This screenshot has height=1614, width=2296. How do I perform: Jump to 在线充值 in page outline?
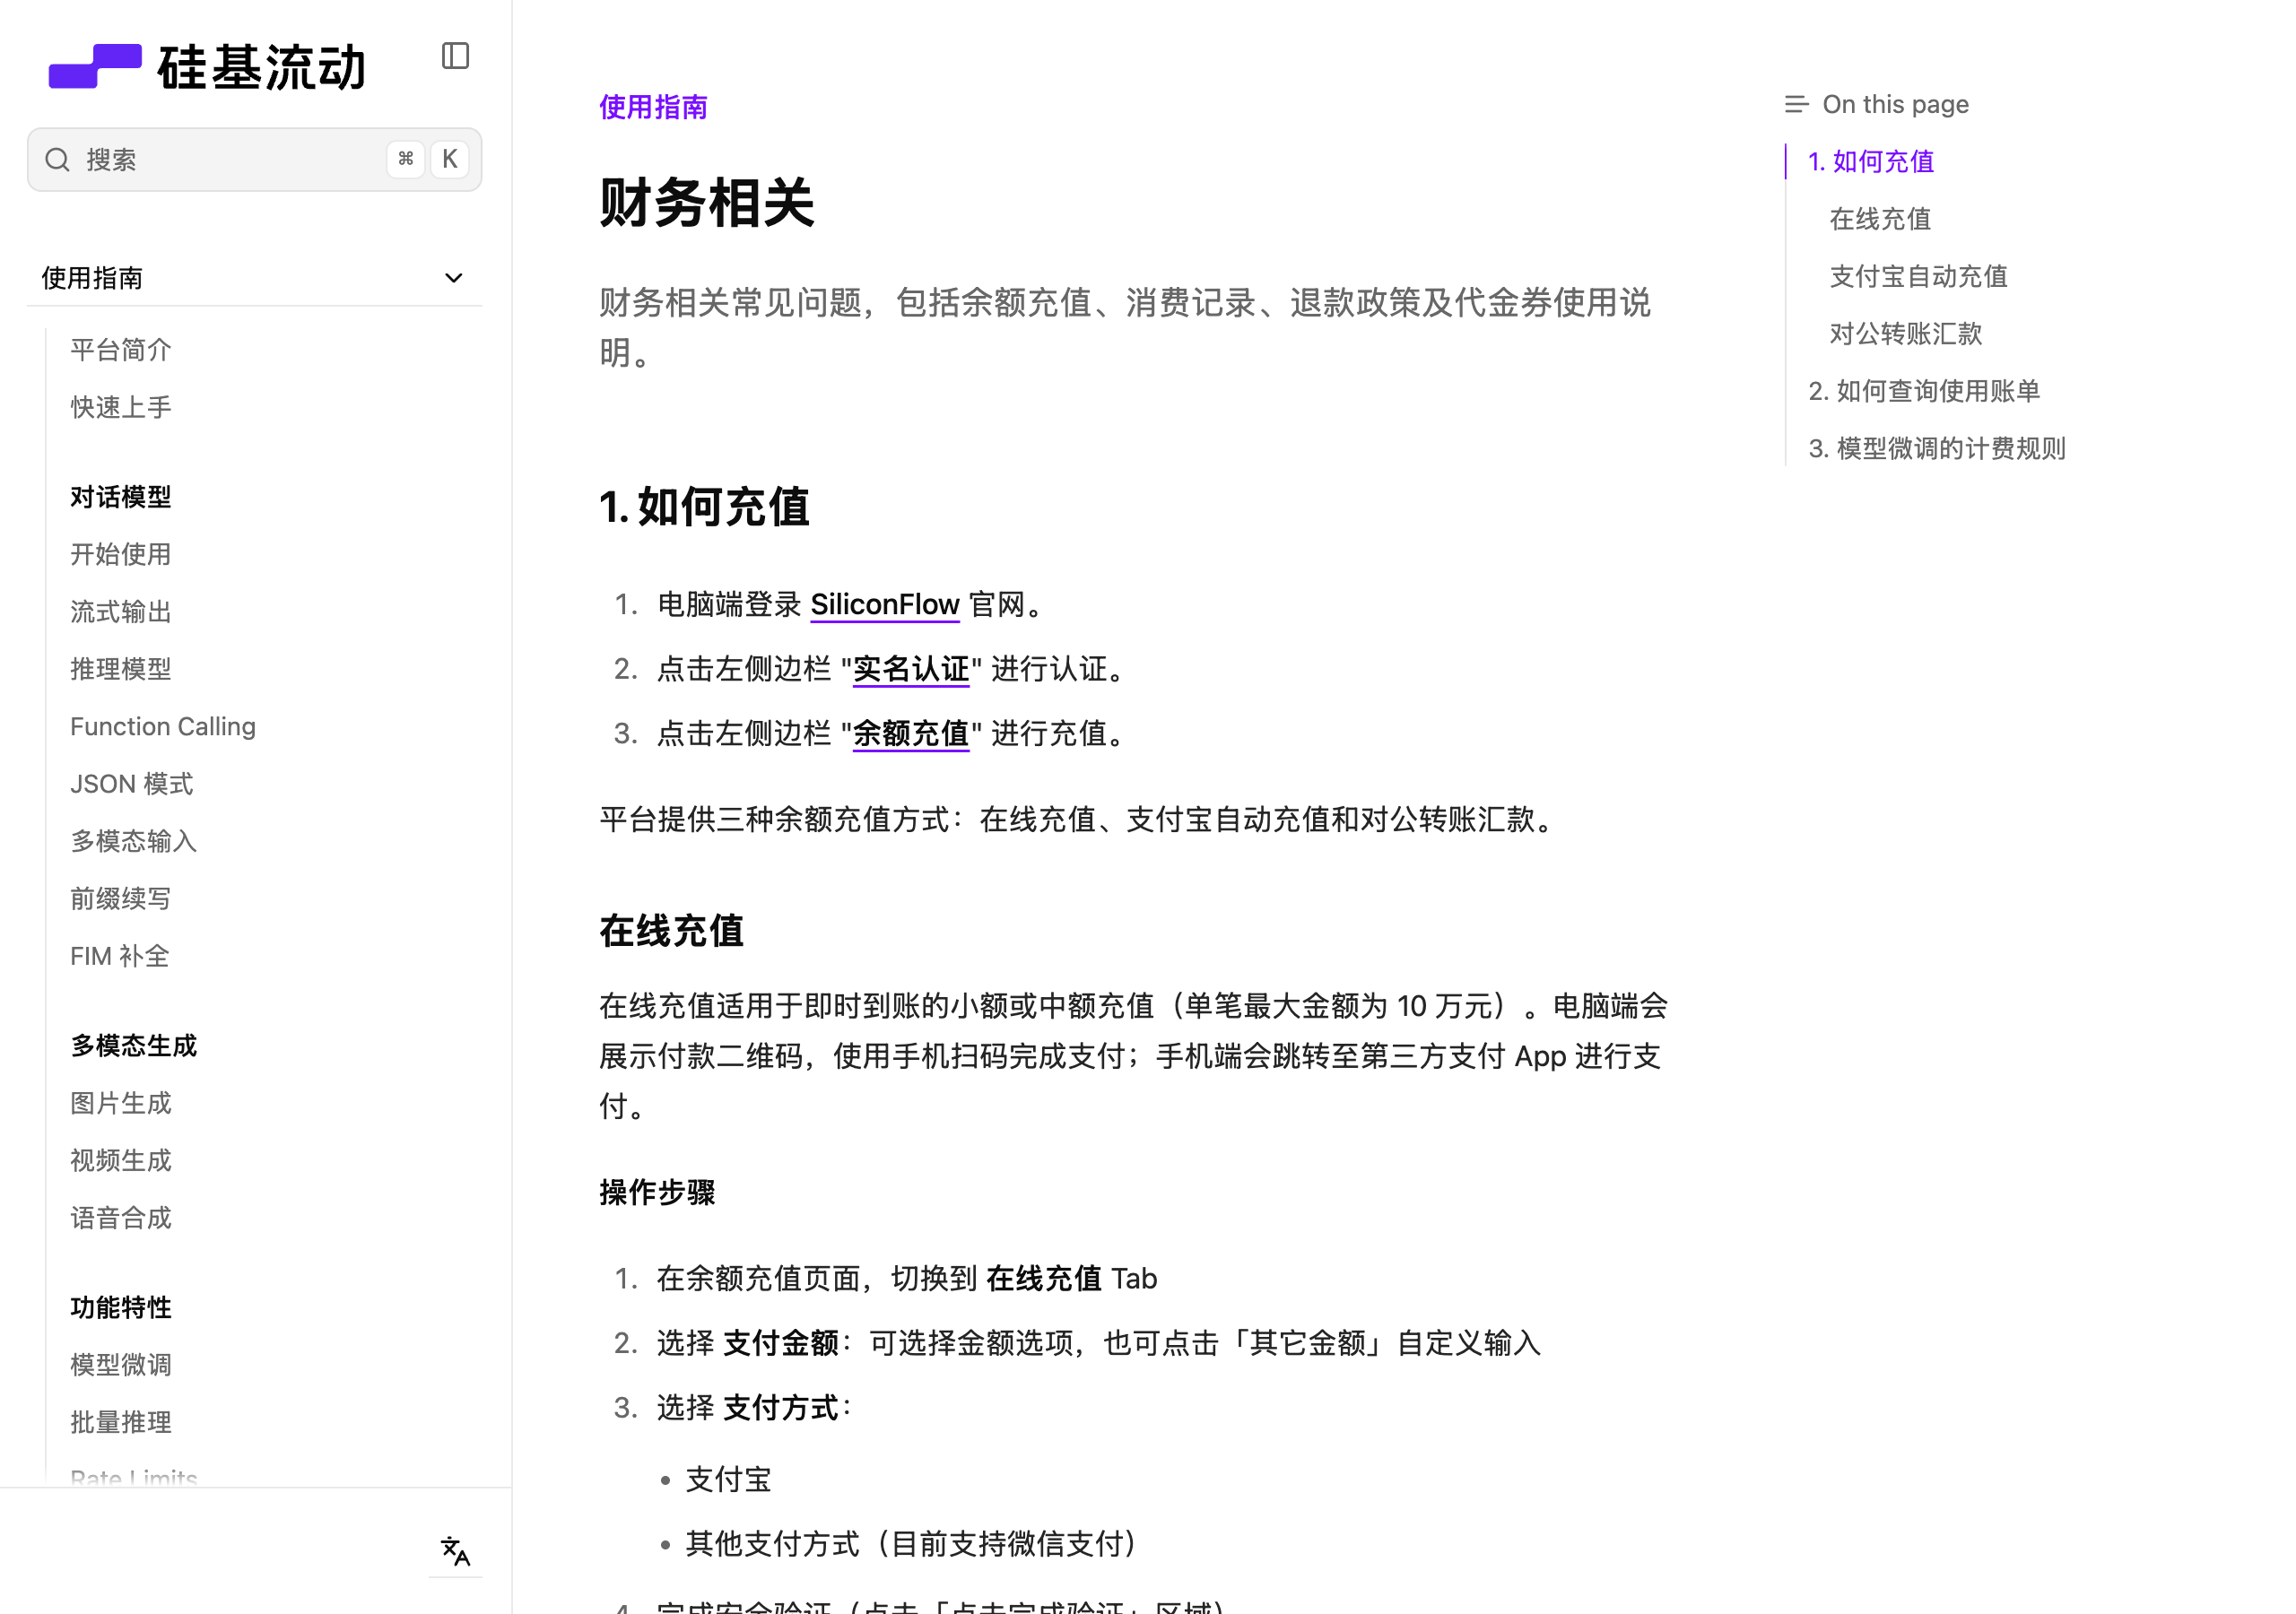tap(1880, 219)
